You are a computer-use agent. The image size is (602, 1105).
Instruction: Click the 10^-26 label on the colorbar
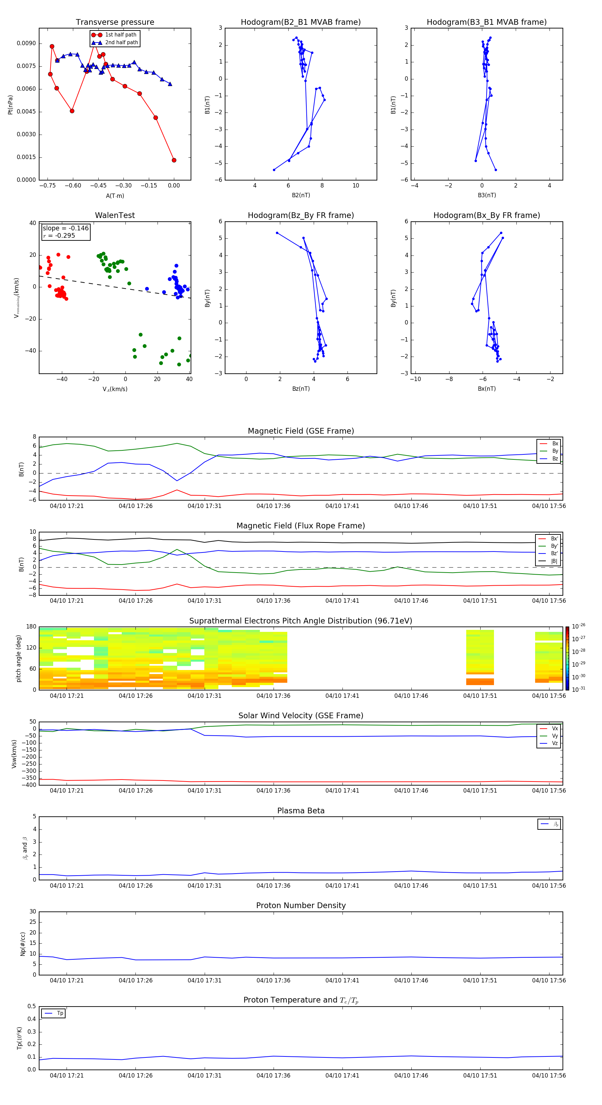click(579, 626)
